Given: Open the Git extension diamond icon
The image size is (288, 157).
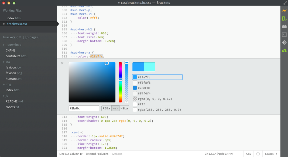Looking at the screenshot, I should (x=284, y=42).
